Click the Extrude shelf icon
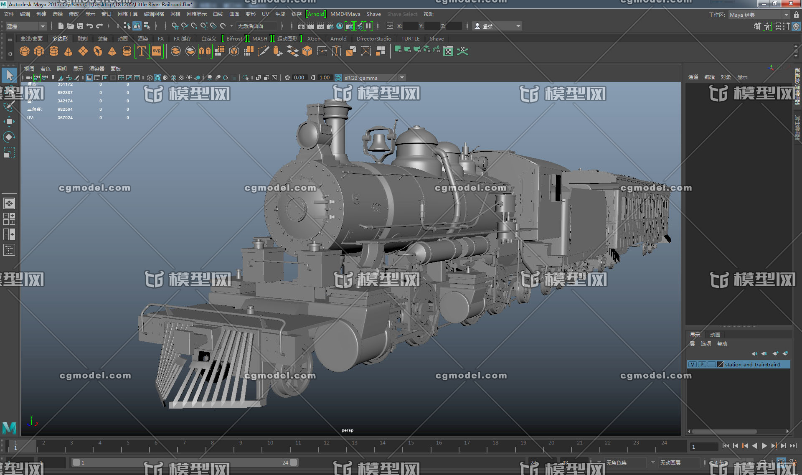802x475 pixels. point(278,51)
